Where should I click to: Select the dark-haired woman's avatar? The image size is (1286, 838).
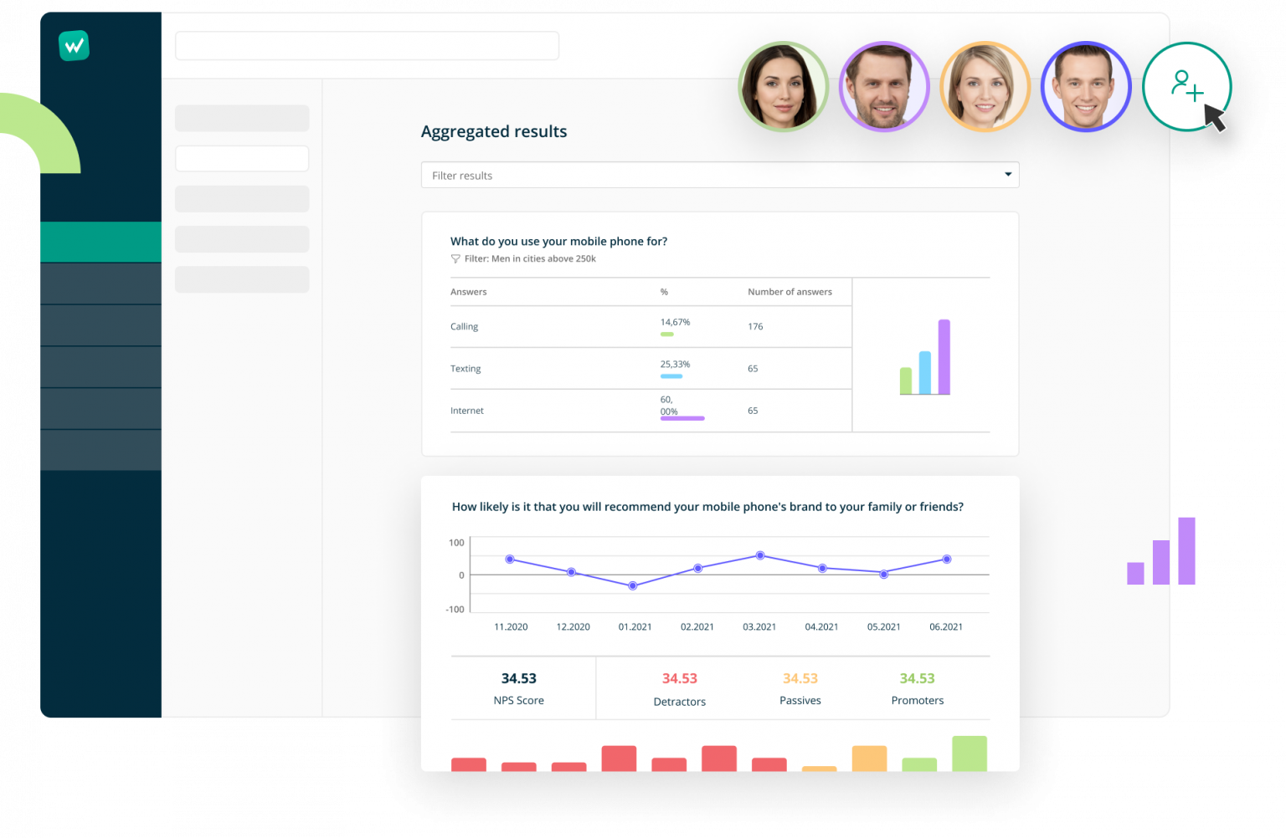point(783,87)
